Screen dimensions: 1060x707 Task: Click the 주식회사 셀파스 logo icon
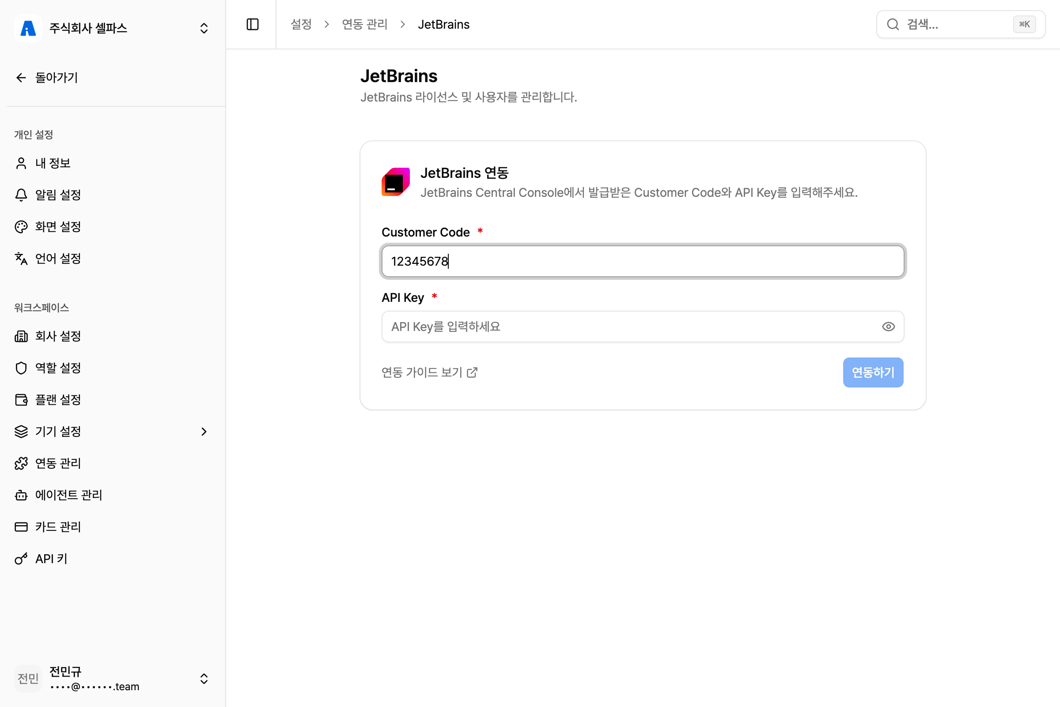[x=28, y=28]
